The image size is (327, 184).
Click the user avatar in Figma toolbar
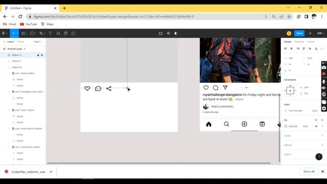pyautogui.click(x=289, y=33)
